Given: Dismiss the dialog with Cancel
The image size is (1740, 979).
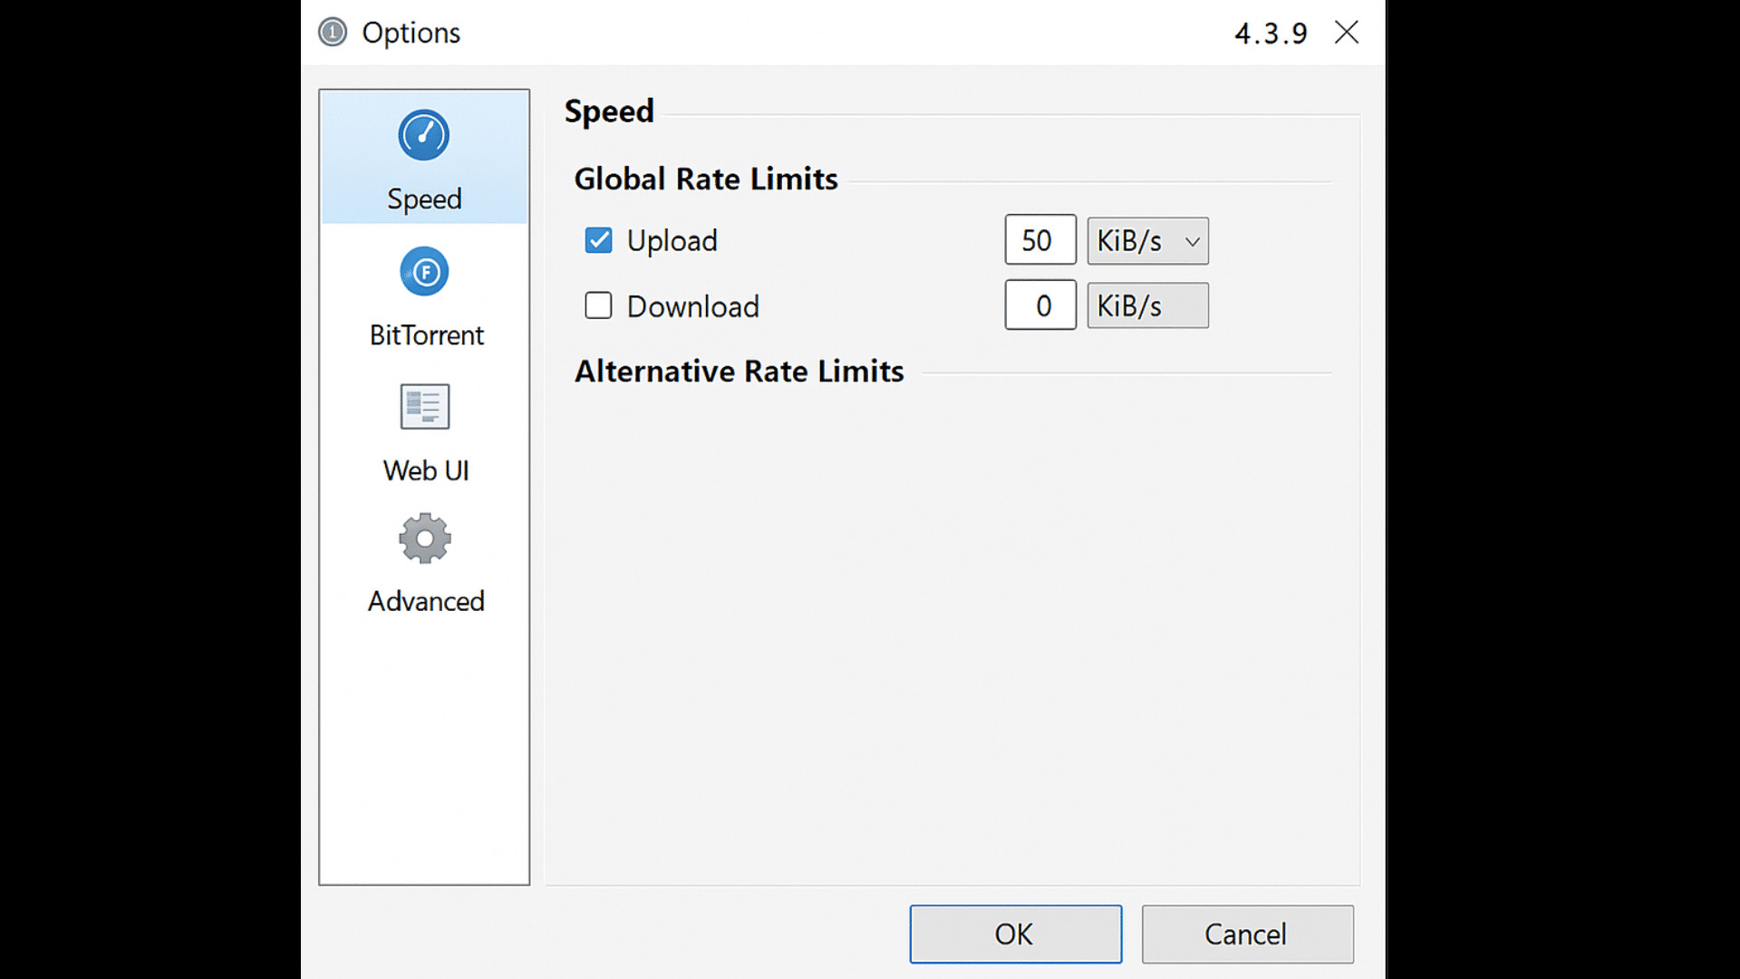Looking at the screenshot, I should coord(1247,934).
